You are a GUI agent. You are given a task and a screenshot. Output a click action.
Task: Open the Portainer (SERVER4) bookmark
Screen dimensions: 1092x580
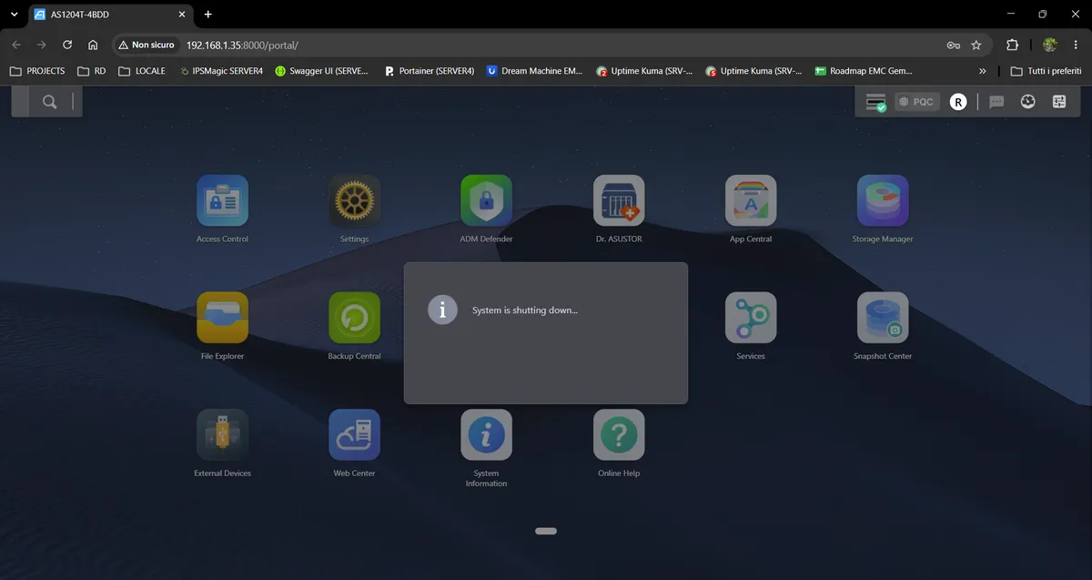pos(429,71)
